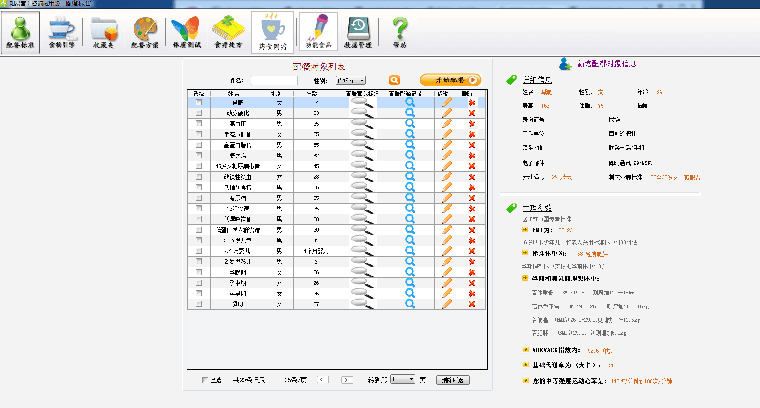Open the 体质测试 butterfly module

187,32
